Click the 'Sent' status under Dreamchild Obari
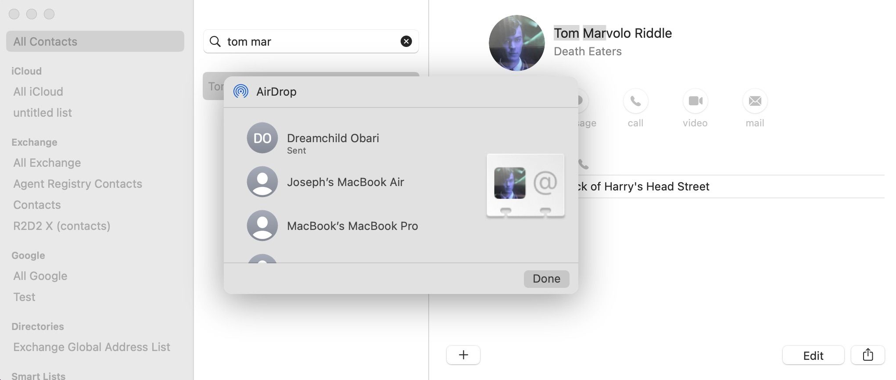Screen dimensions: 896x380 [296, 151]
